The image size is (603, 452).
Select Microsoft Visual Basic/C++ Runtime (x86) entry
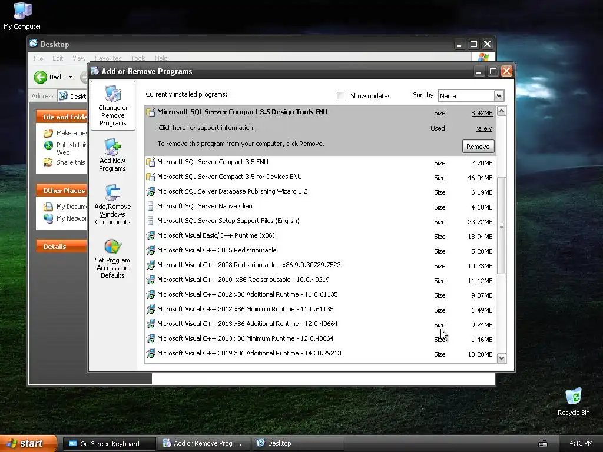pos(320,236)
